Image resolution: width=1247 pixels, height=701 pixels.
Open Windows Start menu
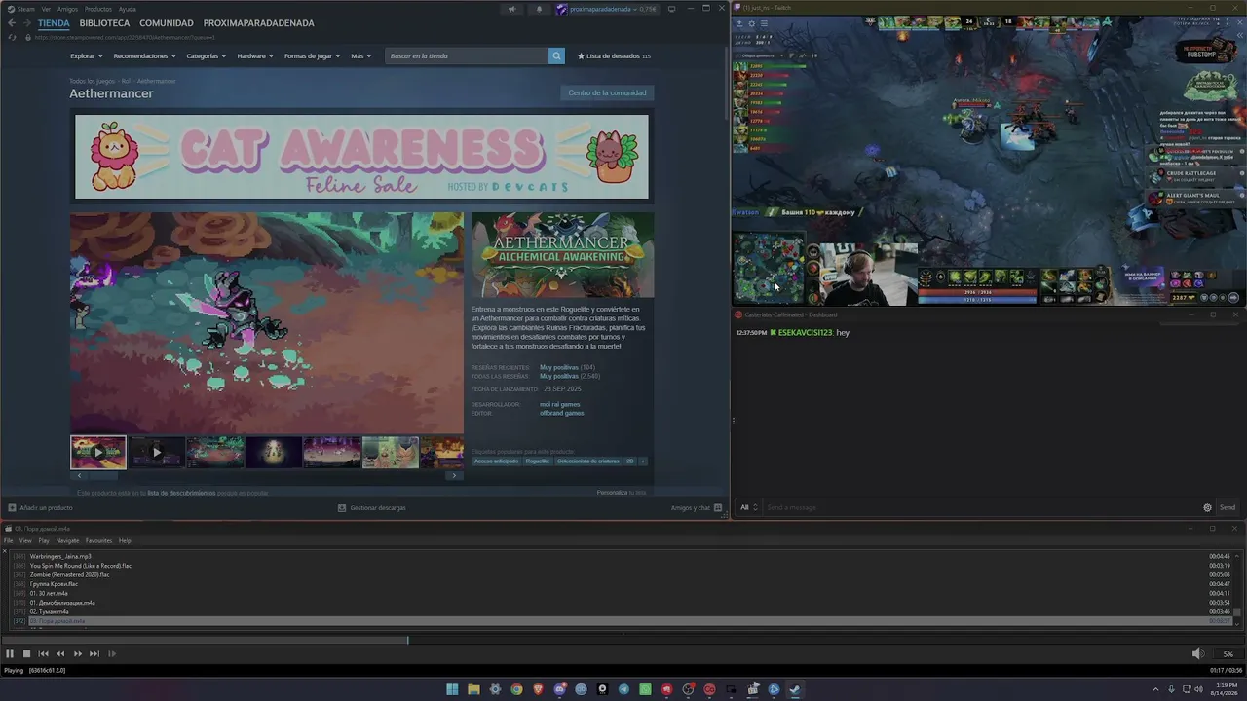pyautogui.click(x=452, y=689)
